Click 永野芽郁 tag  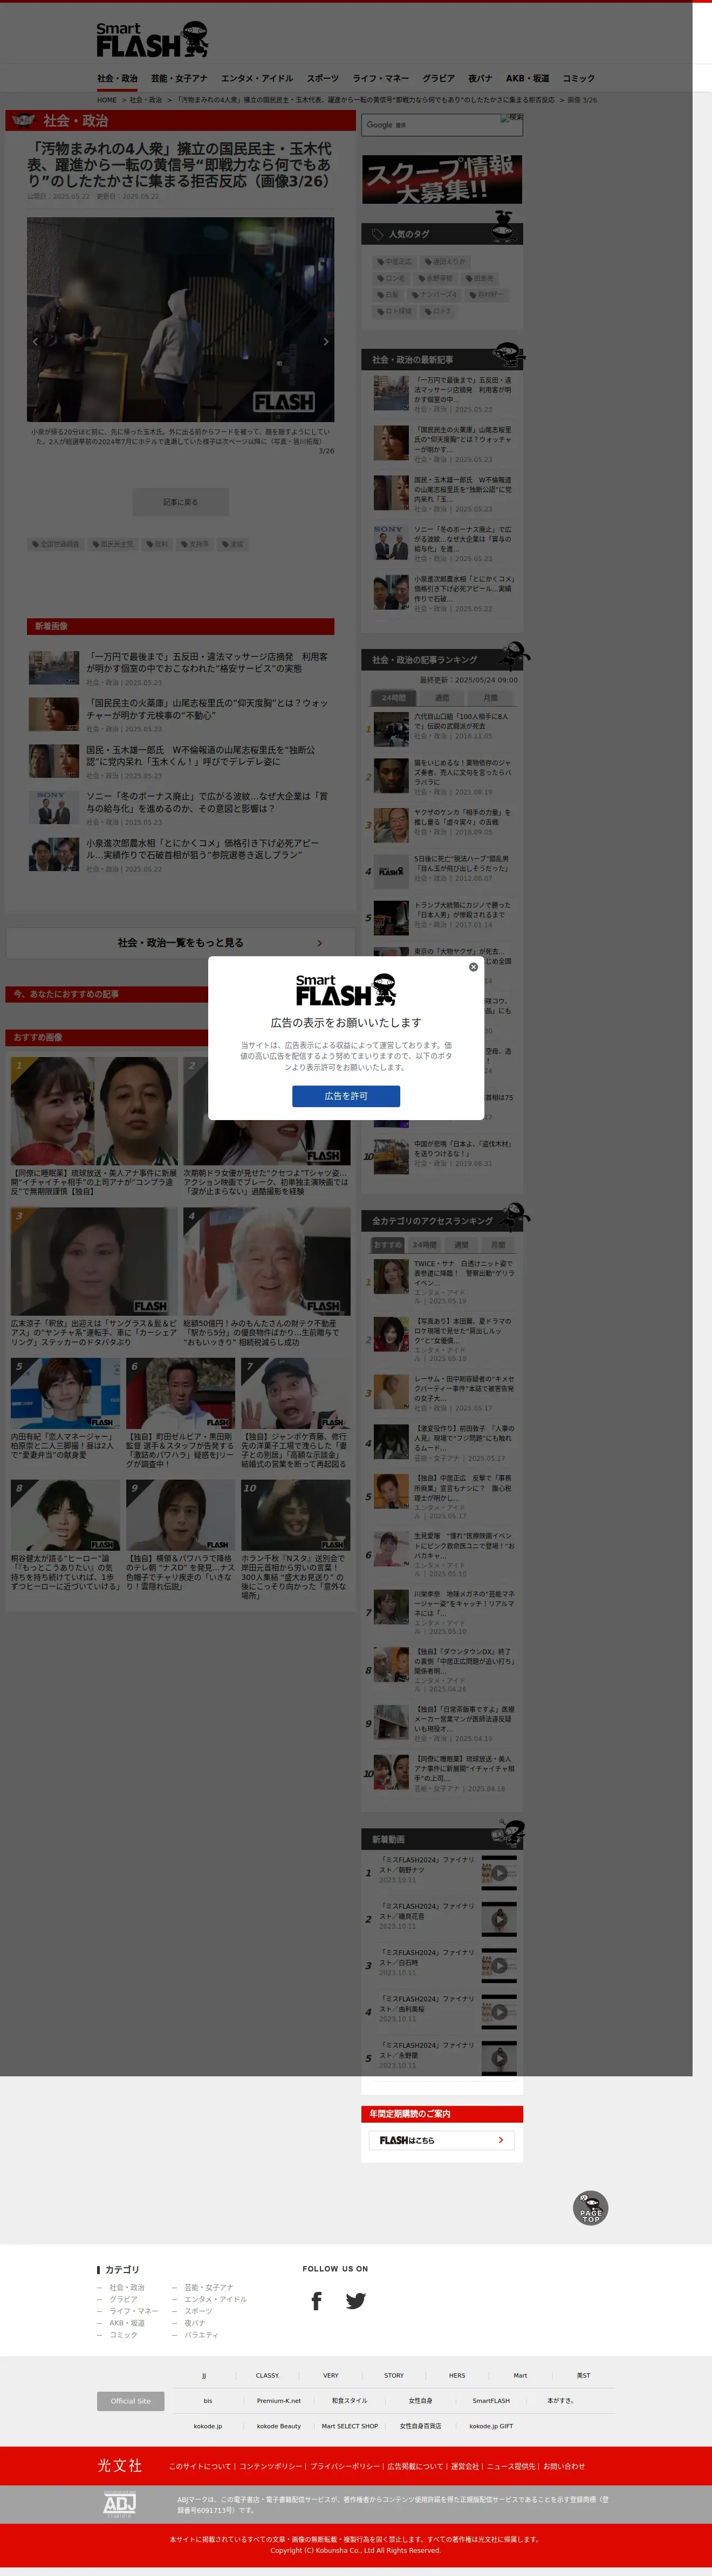(x=436, y=279)
